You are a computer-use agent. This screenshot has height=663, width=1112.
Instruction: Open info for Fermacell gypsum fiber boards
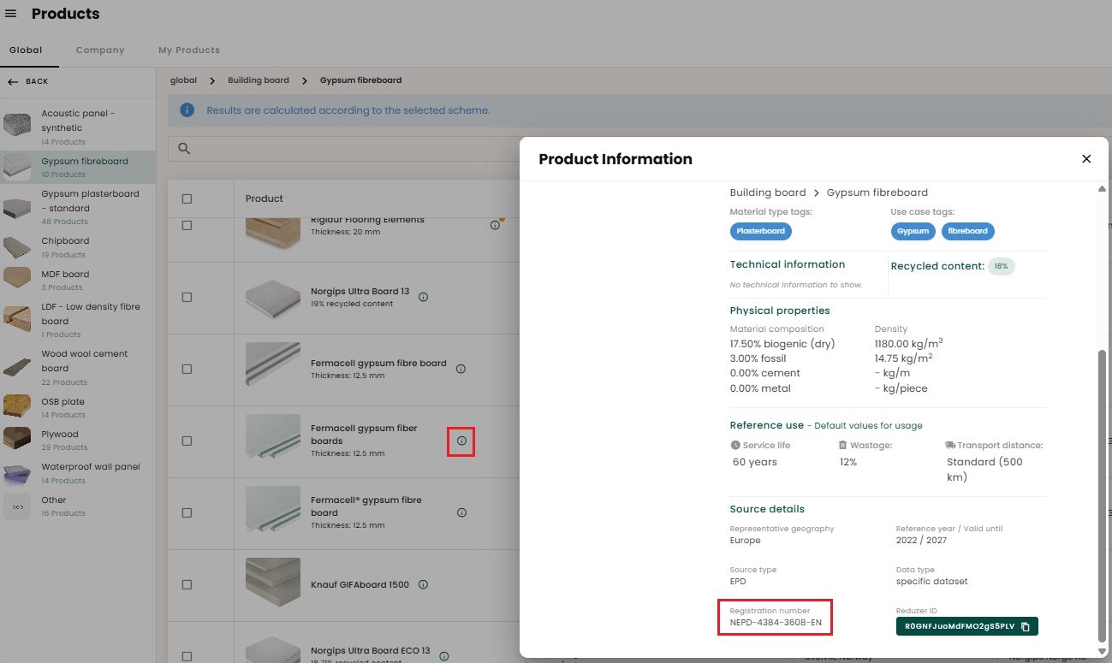click(x=461, y=441)
